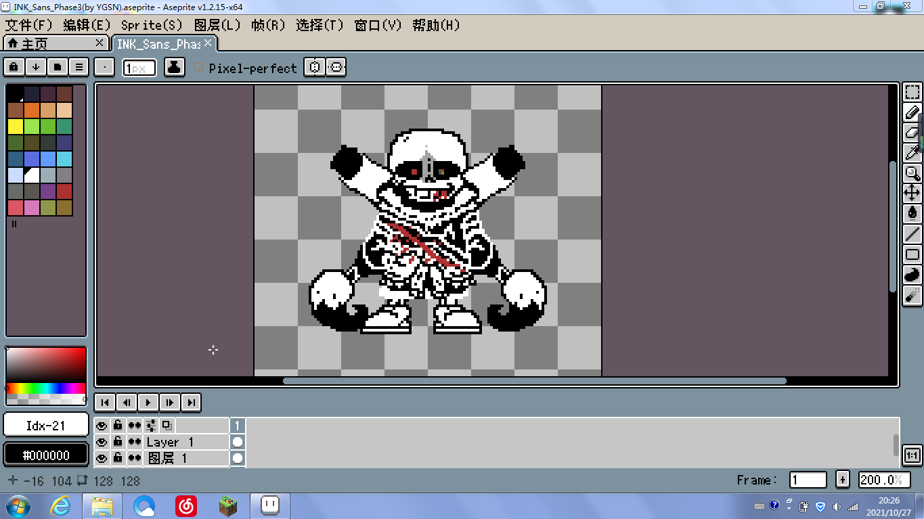The width and height of the screenshot is (924, 519).
Task: Click the palette edit lock icon
Action: [14, 67]
